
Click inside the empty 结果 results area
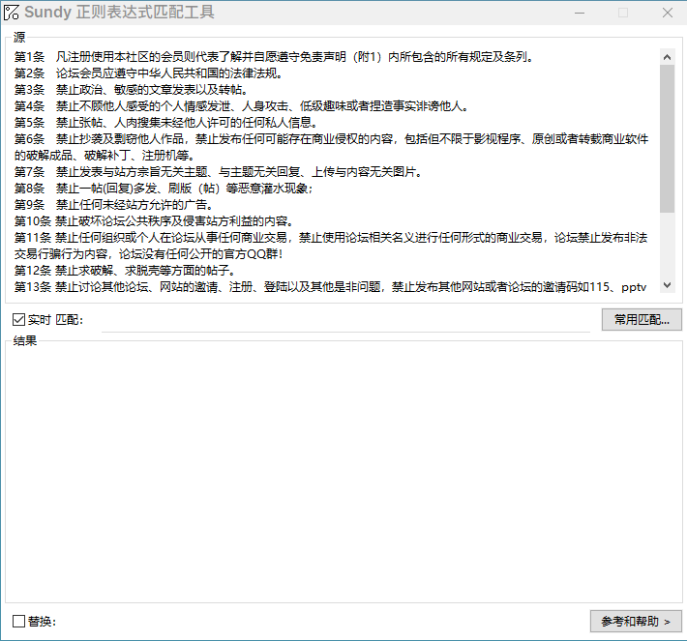[343, 474]
